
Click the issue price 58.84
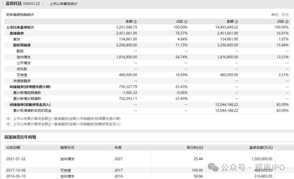coord(198,176)
